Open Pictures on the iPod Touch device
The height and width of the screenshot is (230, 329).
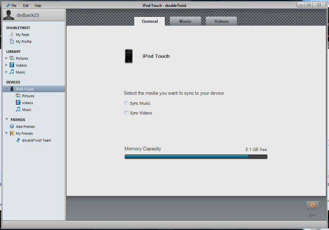tap(28, 96)
